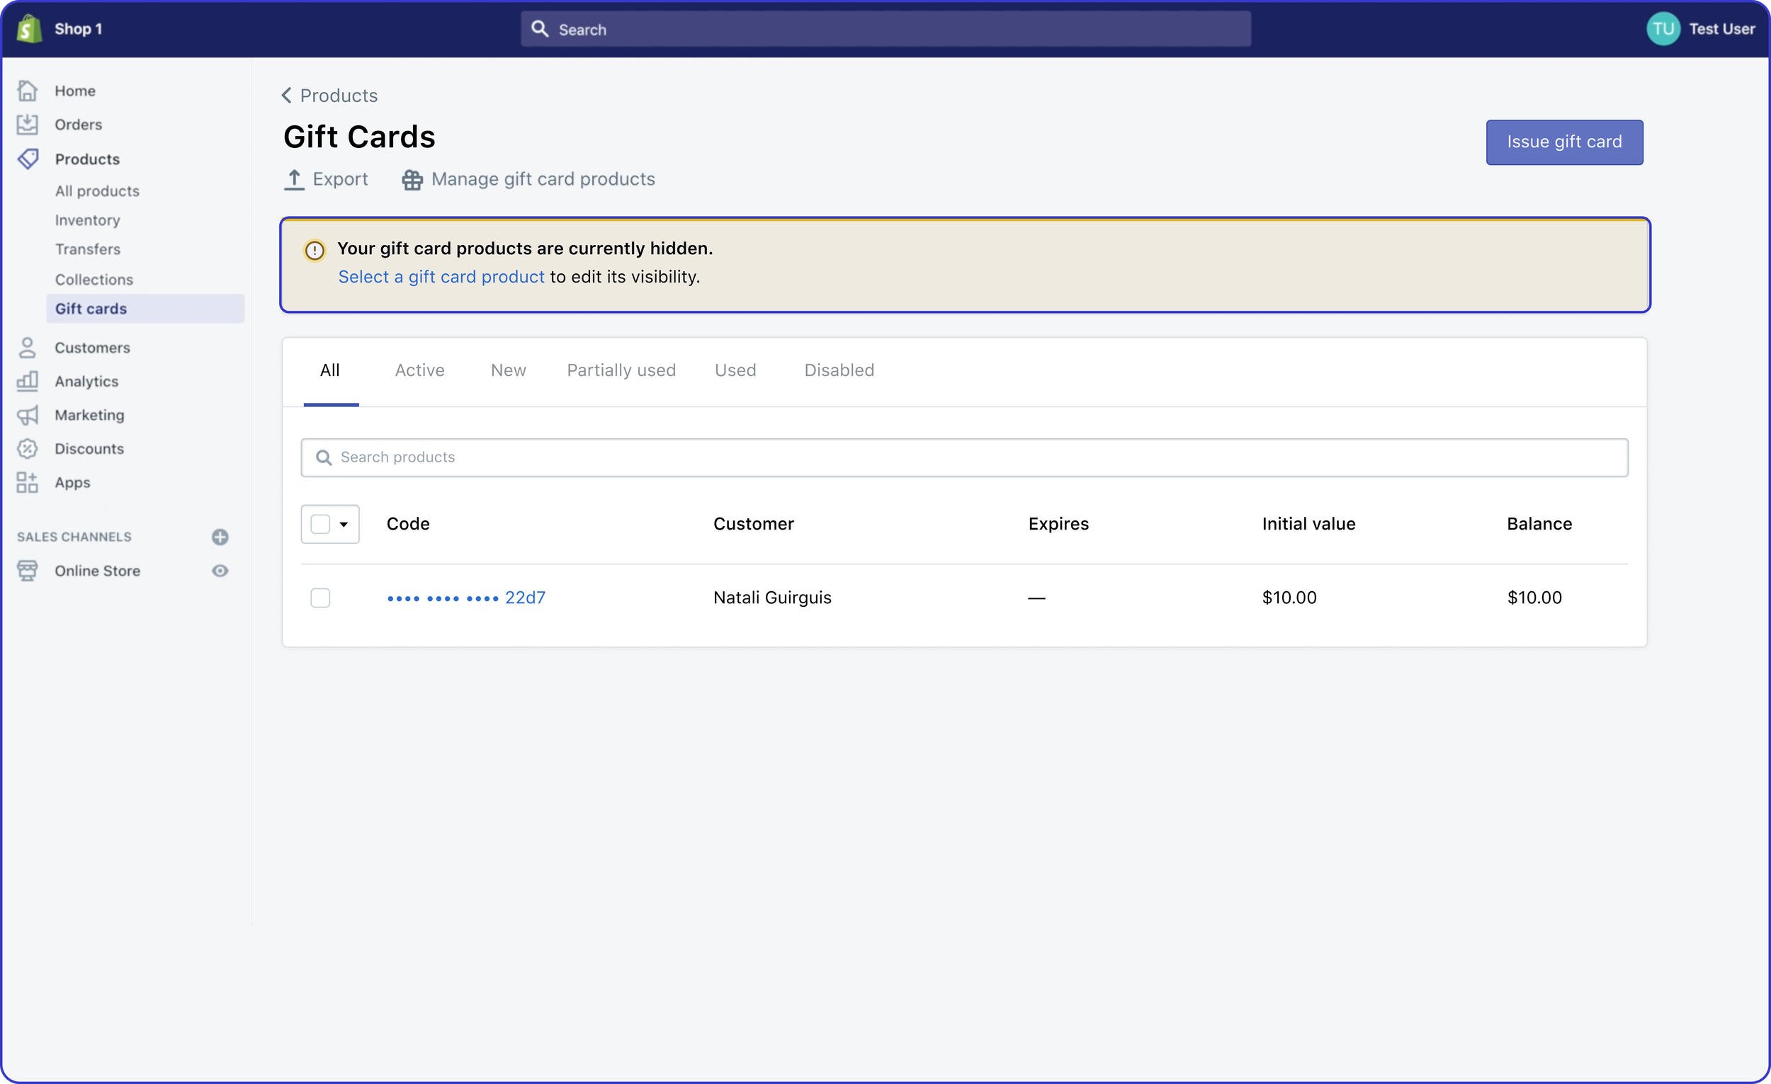Image resolution: width=1771 pixels, height=1084 pixels.
Task: Go back to Products via chevron
Action: pos(287,96)
